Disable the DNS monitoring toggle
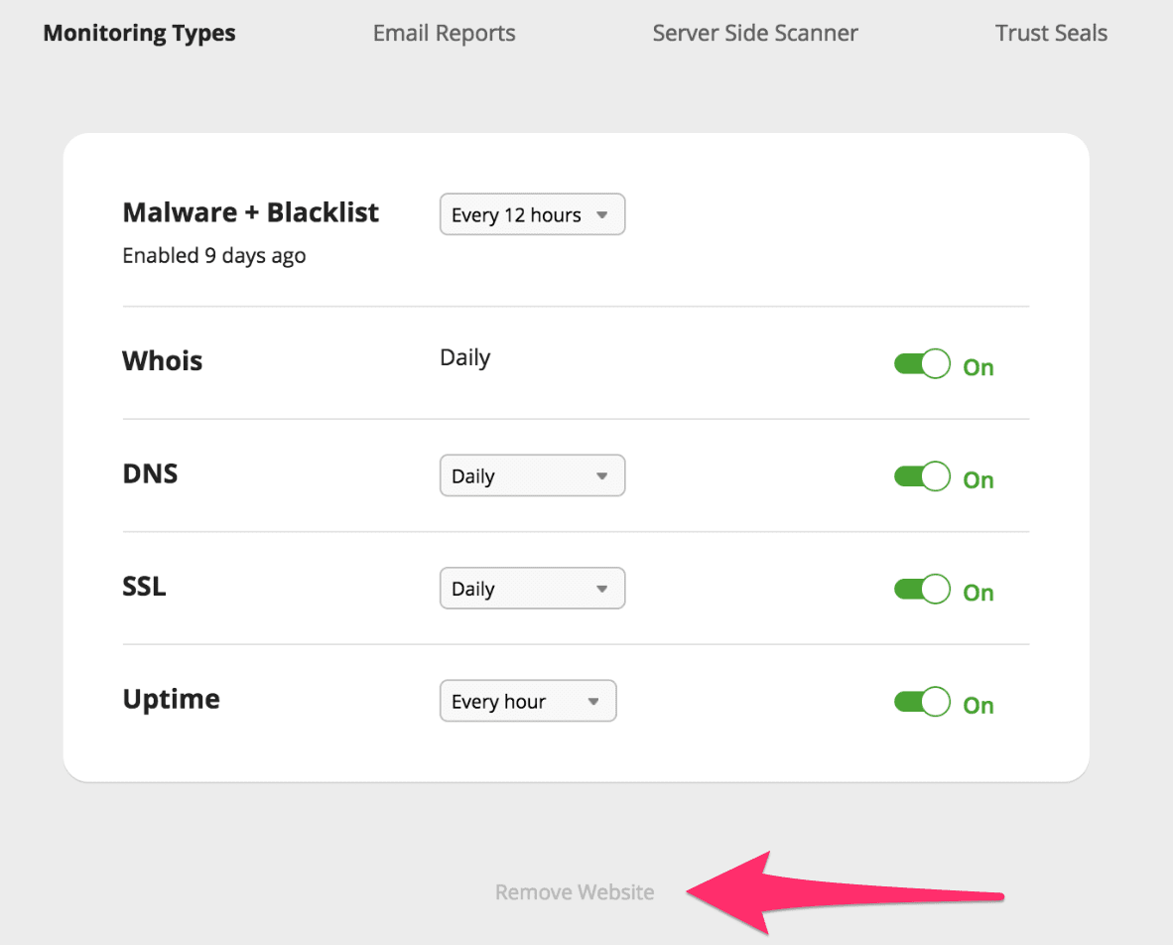The width and height of the screenshot is (1173, 945). tap(922, 476)
